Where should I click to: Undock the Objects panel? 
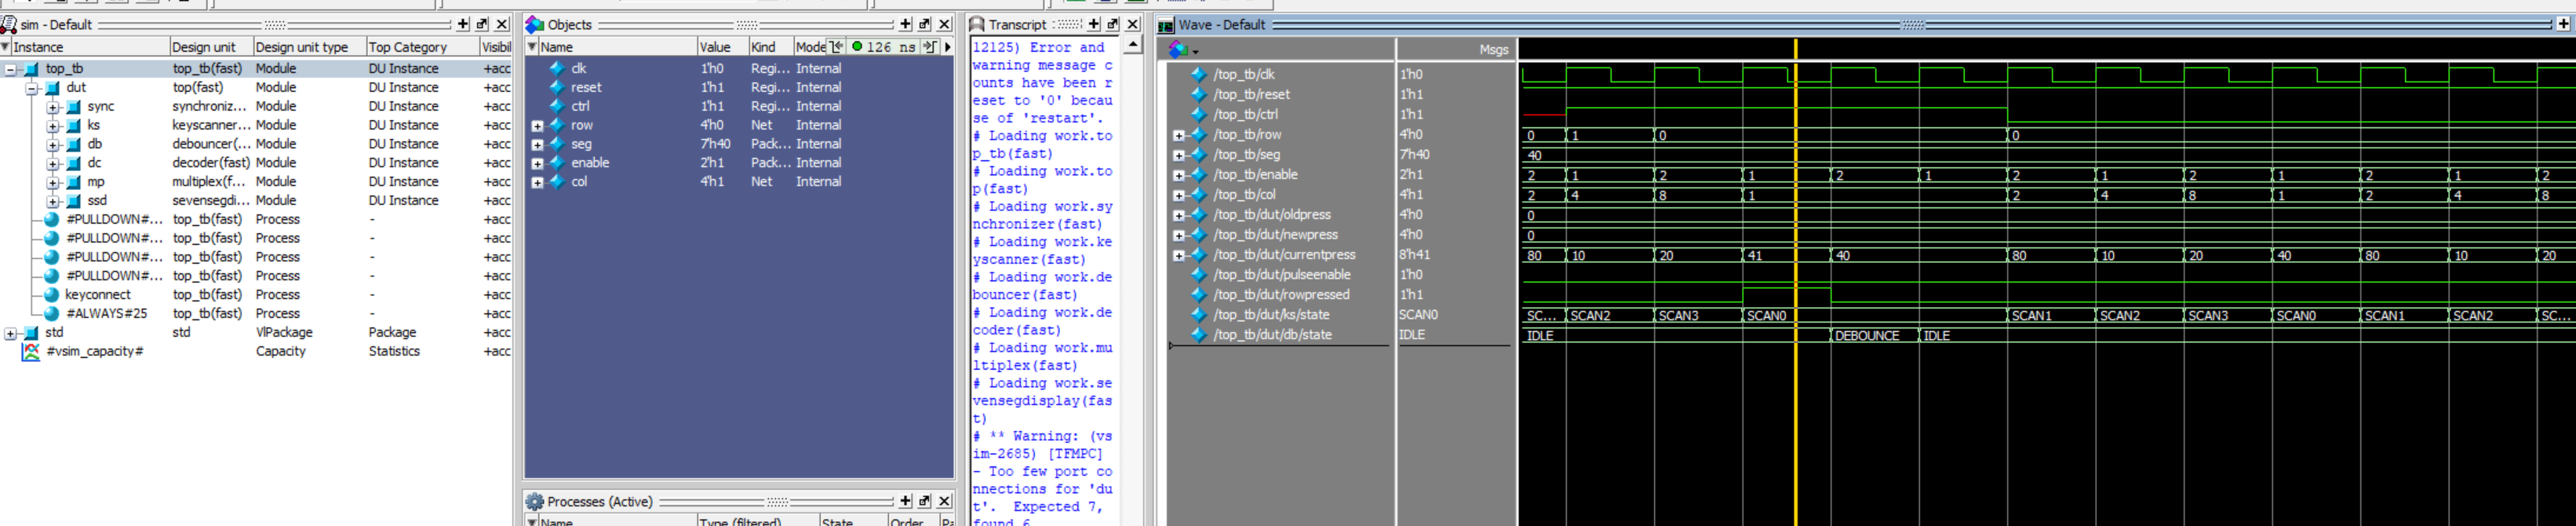point(924,24)
